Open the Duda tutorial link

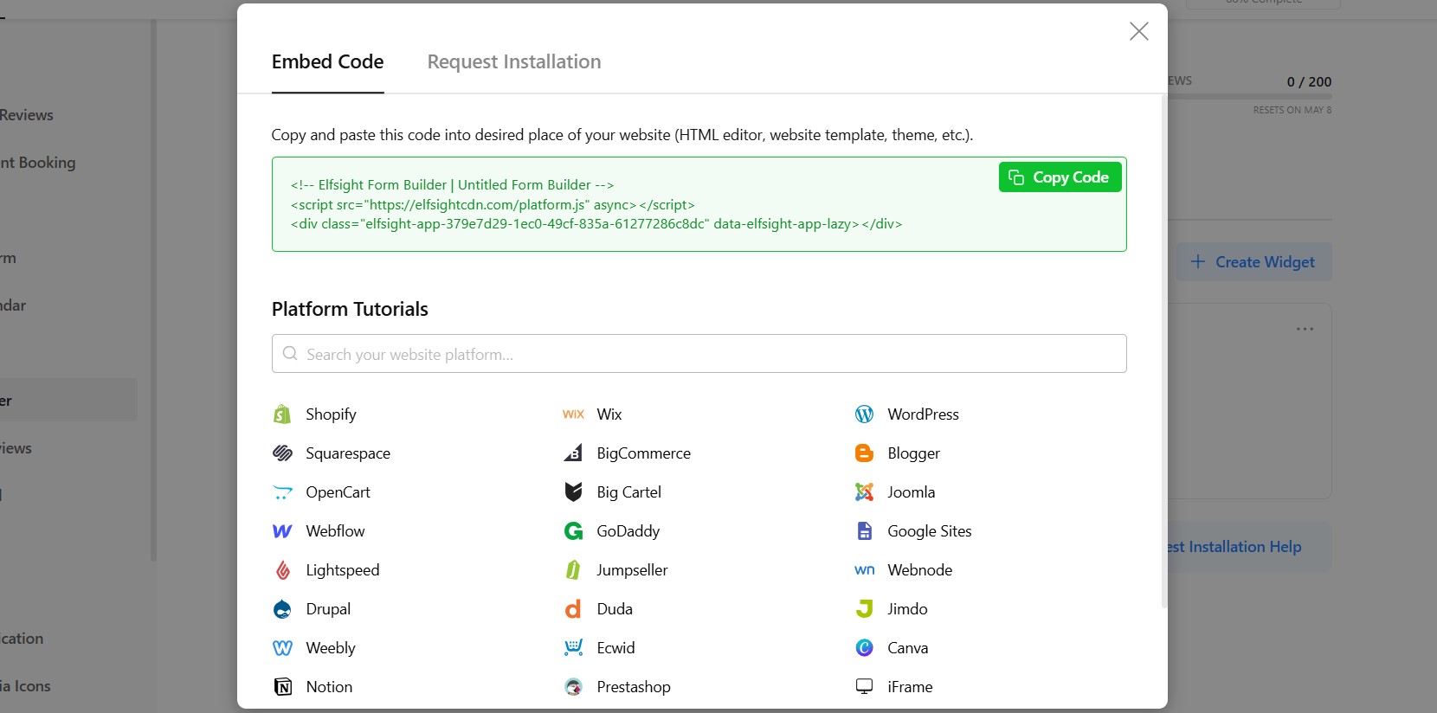(615, 609)
